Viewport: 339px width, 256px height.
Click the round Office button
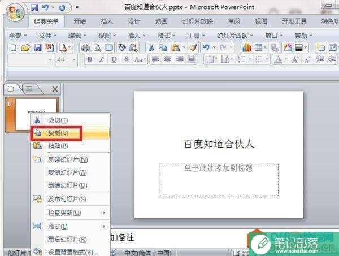click(x=15, y=13)
